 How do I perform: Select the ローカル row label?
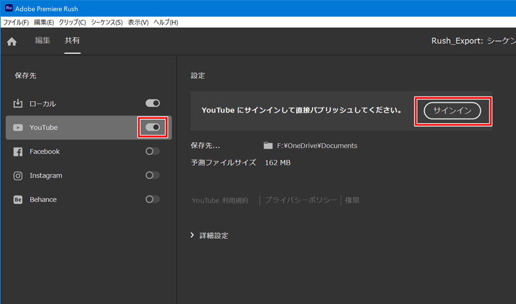[x=43, y=104]
